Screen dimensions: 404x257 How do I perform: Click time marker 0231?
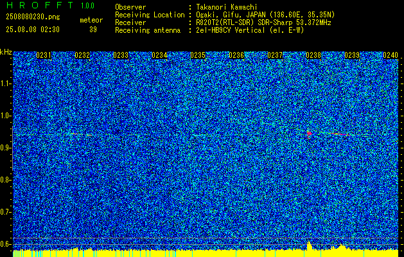tap(44, 55)
